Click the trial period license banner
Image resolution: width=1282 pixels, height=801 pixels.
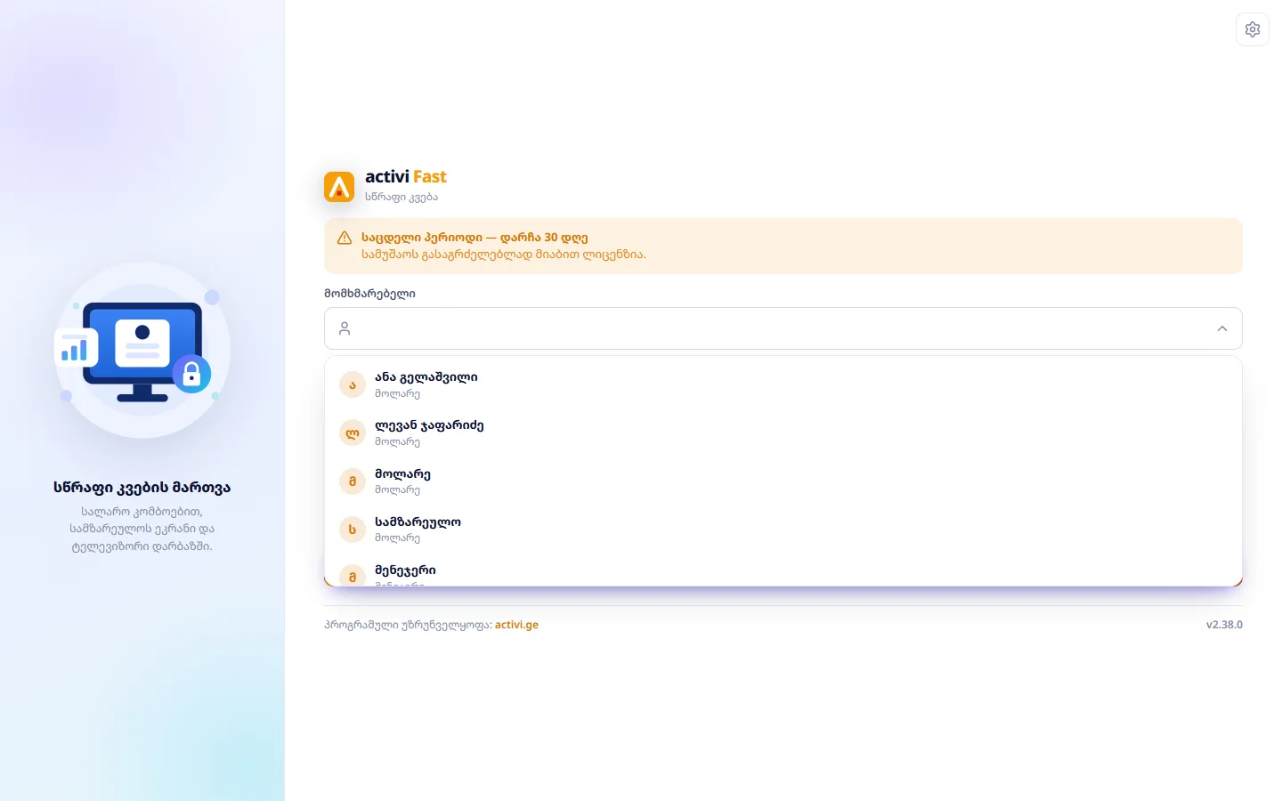coord(783,246)
